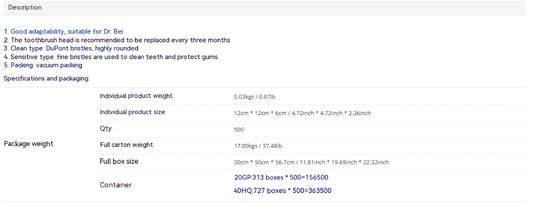Select the 0.03kgs / 0.07lb value

pos(255,97)
